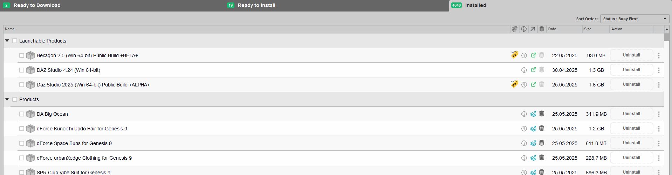Check the Launchable Products group checkbox
The height and width of the screenshot is (175, 672).
(x=15, y=41)
